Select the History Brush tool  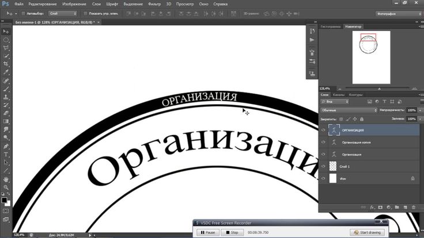click(6, 105)
